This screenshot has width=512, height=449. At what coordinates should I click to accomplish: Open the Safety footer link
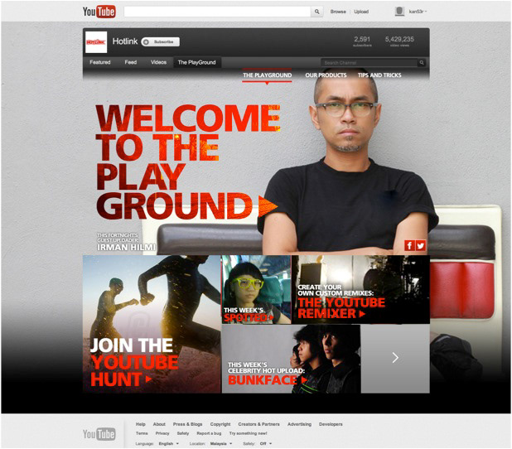[183, 433]
